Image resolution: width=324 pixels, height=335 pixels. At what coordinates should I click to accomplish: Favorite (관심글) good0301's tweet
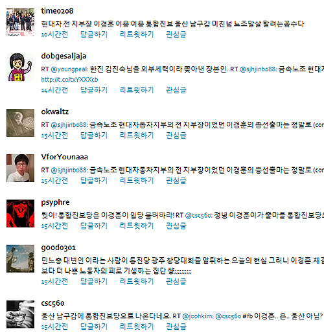tap(176, 282)
